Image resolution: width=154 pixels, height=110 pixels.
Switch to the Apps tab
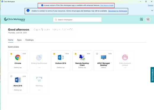(x=19, y=40)
